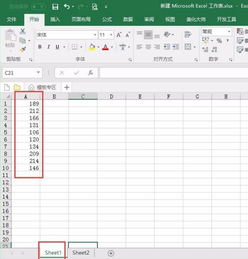Switch to the 开发工具 ribbon tab
Screen dimensions: 248x259
(x=226, y=20)
